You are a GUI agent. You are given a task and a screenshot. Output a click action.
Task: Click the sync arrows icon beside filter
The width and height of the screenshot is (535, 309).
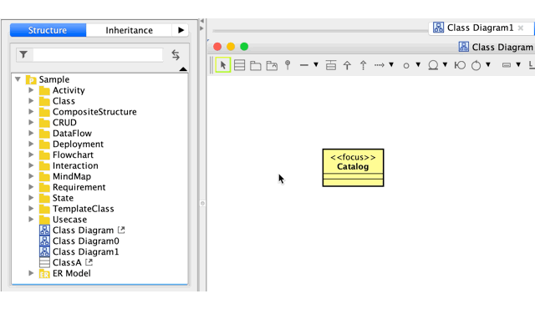[x=176, y=54]
